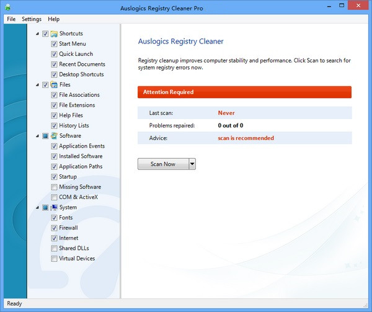Uncheck the Help Files checkbox
372x312 pixels.
pos(54,115)
